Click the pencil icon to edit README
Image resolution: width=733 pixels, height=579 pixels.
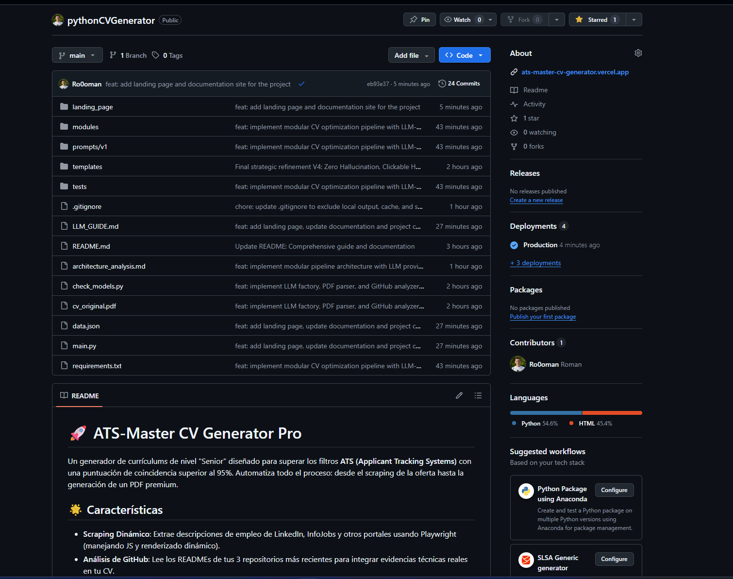pos(459,395)
